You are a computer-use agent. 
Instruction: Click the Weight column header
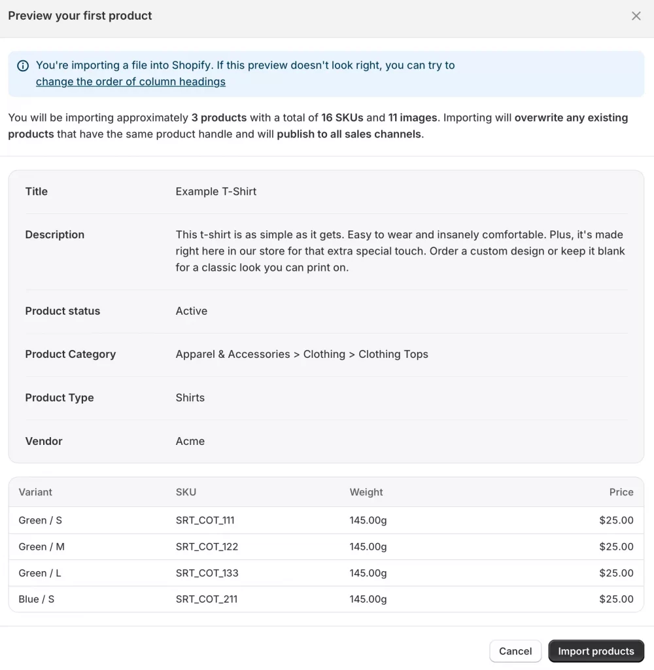pos(366,492)
